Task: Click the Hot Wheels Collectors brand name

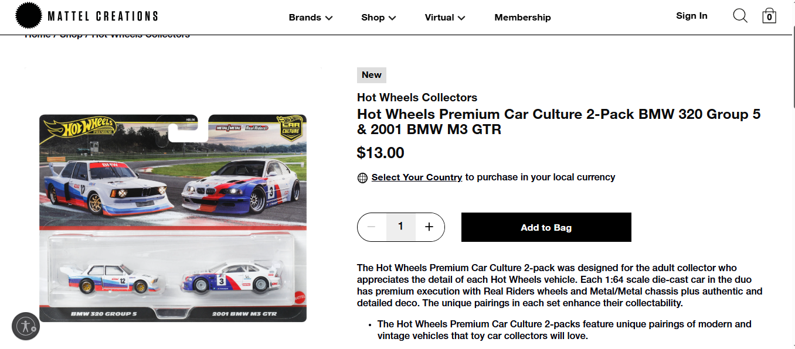Action: (417, 97)
